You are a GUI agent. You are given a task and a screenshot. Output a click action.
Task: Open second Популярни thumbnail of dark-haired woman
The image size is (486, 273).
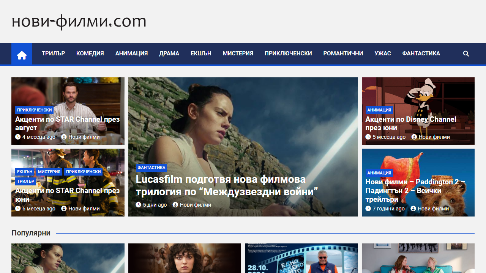click(x=185, y=258)
